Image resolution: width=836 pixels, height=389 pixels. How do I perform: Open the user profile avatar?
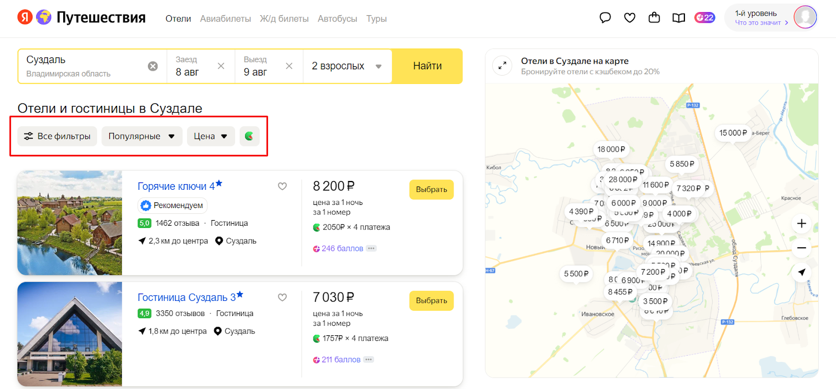tap(805, 17)
